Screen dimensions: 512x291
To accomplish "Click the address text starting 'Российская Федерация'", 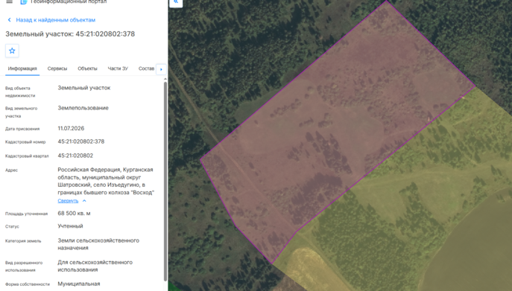I will point(106,181).
